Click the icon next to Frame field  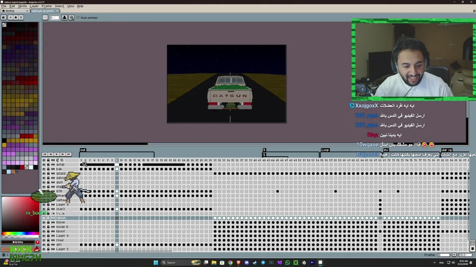coord(454,255)
